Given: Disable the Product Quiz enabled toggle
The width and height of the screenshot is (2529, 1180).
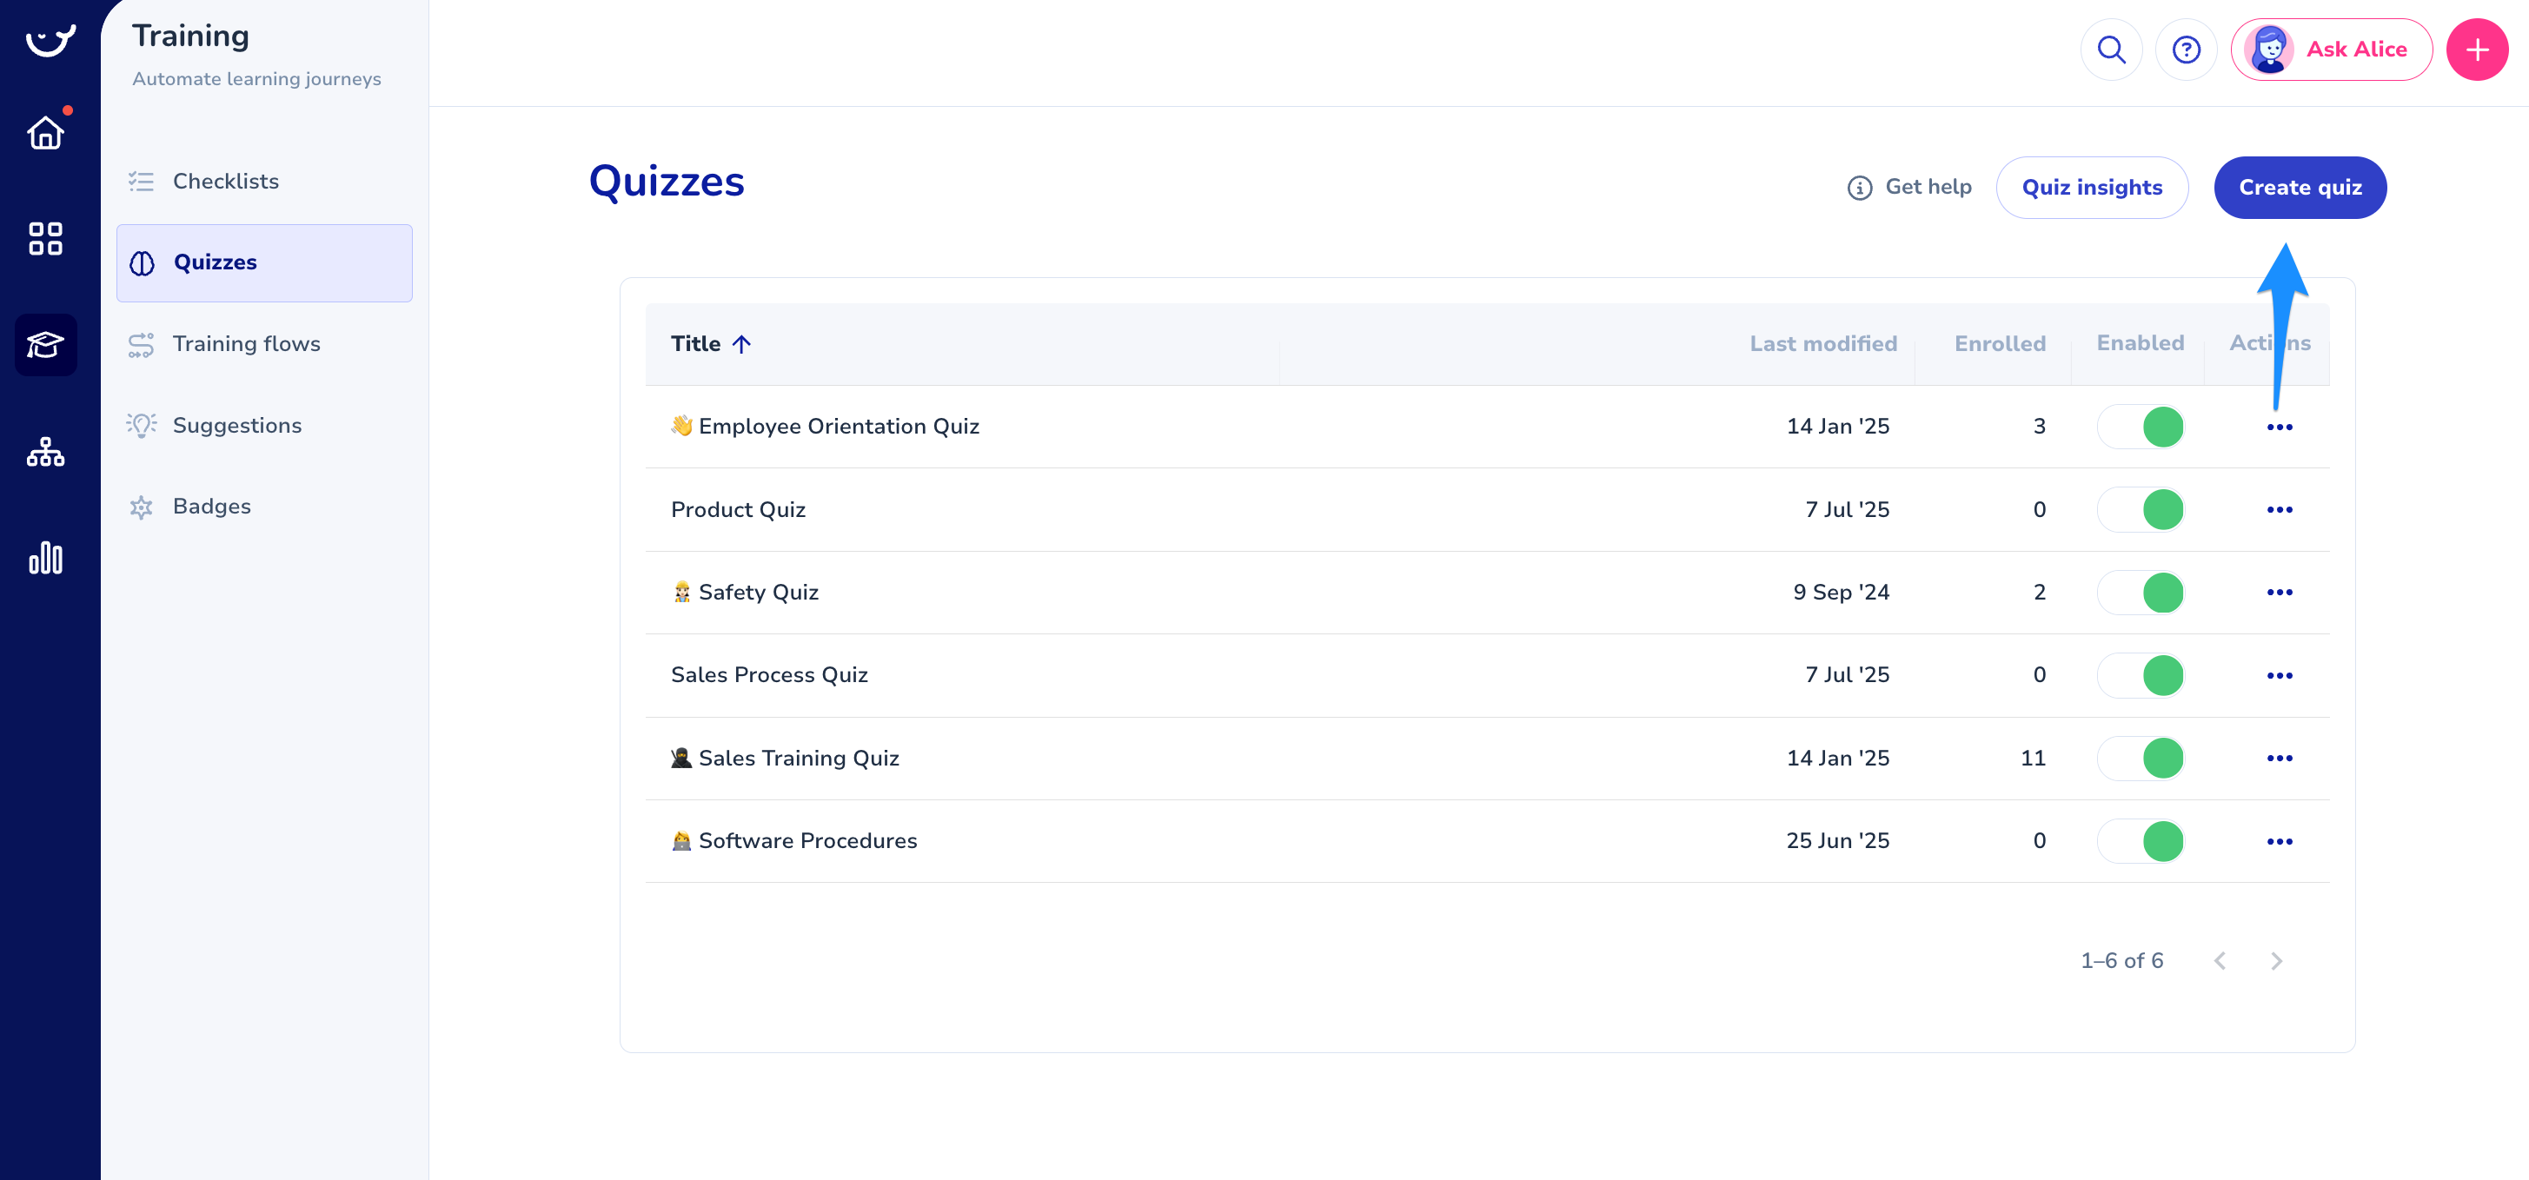Looking at the screenshot, I should [x=2141, y=509].
